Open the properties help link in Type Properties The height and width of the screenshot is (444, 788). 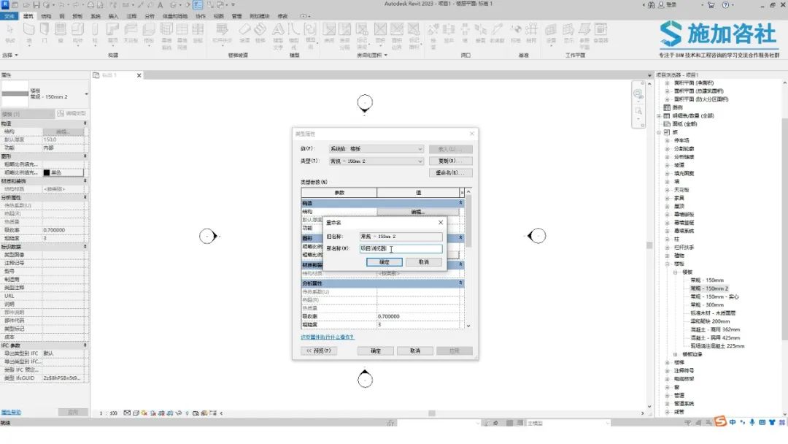point(327,337)
